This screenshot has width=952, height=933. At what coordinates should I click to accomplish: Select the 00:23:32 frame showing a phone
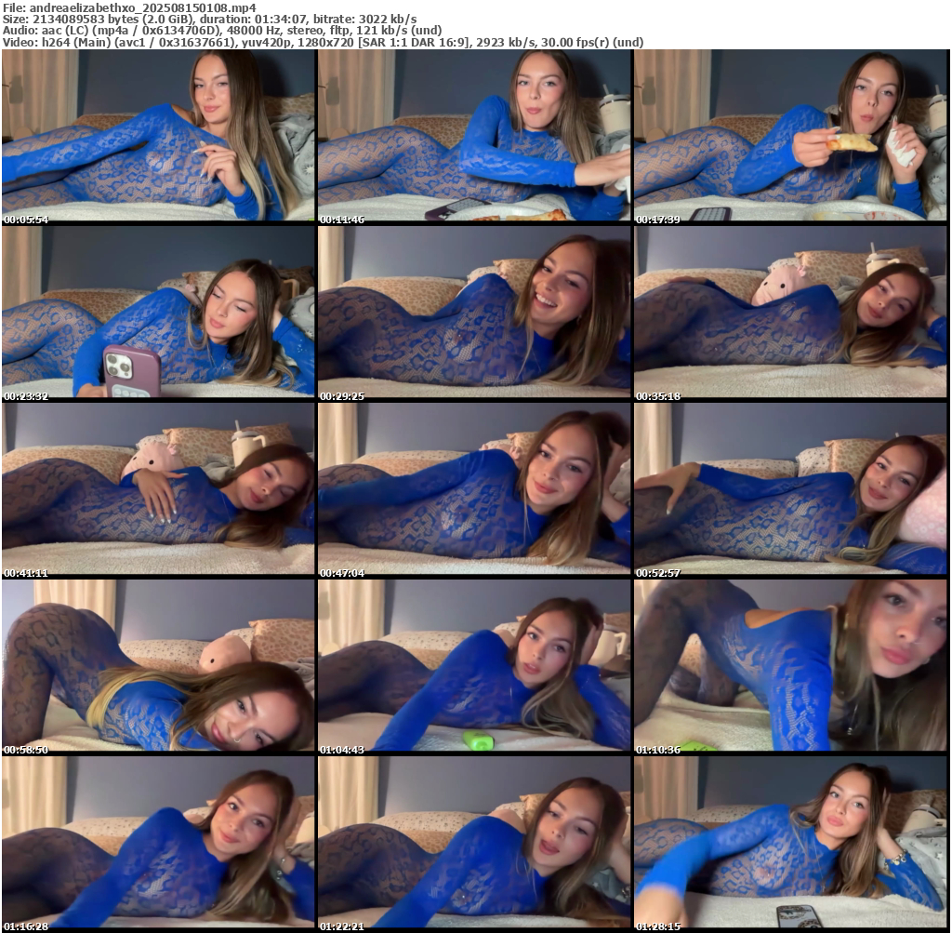tap(158, 313)
